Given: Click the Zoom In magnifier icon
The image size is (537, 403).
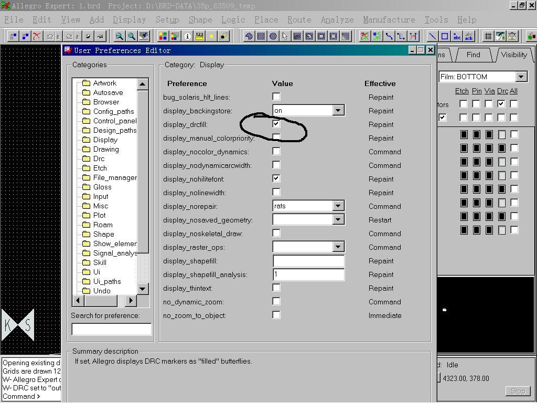Looking at the screenshot, I should (x=132, y=36).
